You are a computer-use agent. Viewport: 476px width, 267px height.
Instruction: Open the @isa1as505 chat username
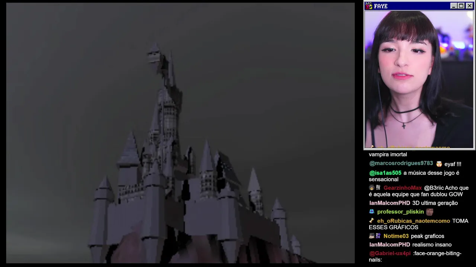point(385,173)
